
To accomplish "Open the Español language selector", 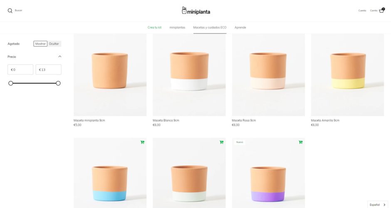I will point(378,205).
